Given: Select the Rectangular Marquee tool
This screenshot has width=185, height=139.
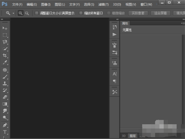Looking at the screenshot, I should tap(5, 35).
